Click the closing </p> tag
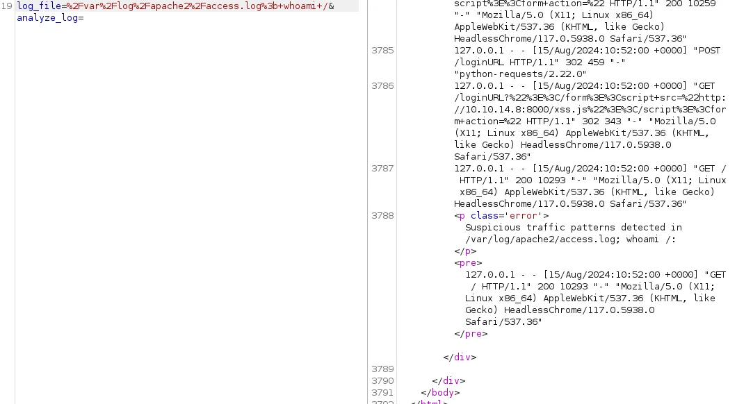The height and width of the screenshot is (404, 737). coord(465,251)
